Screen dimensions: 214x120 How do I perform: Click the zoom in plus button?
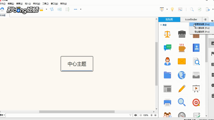(x=152, y=115)
